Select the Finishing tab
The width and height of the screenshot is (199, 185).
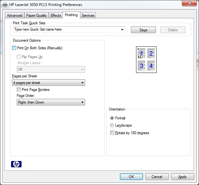[71, 15]
